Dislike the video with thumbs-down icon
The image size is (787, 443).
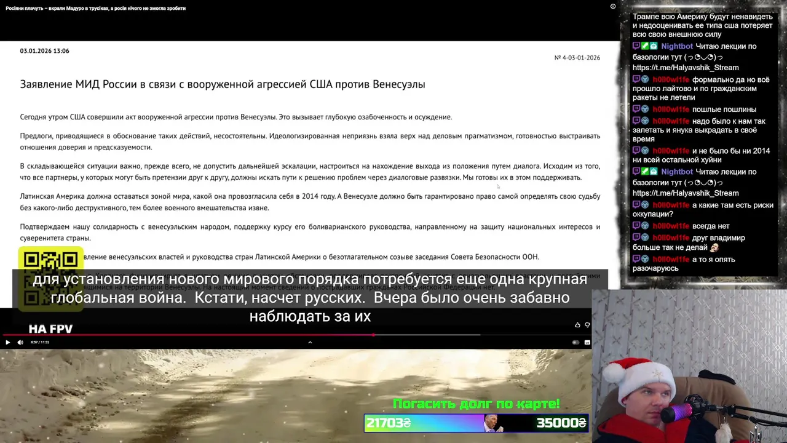[x=587, y=325]
